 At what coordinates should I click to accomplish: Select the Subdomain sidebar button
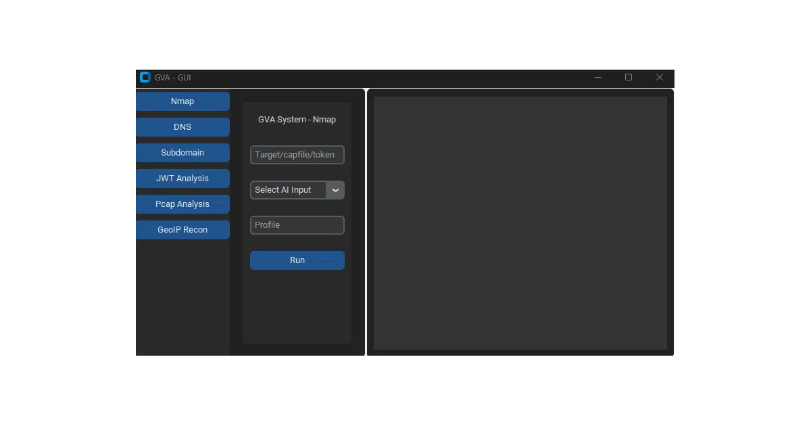click(182, 153)
